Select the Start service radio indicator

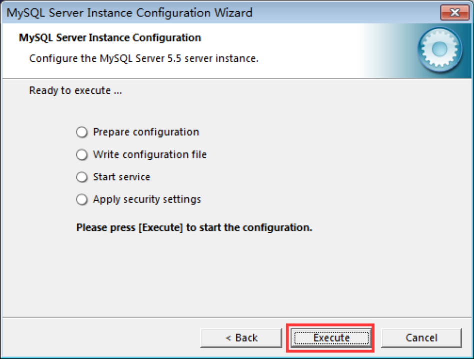click(x=82, y=177)
